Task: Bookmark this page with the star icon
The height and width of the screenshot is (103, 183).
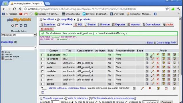Action: click(167, 9)
